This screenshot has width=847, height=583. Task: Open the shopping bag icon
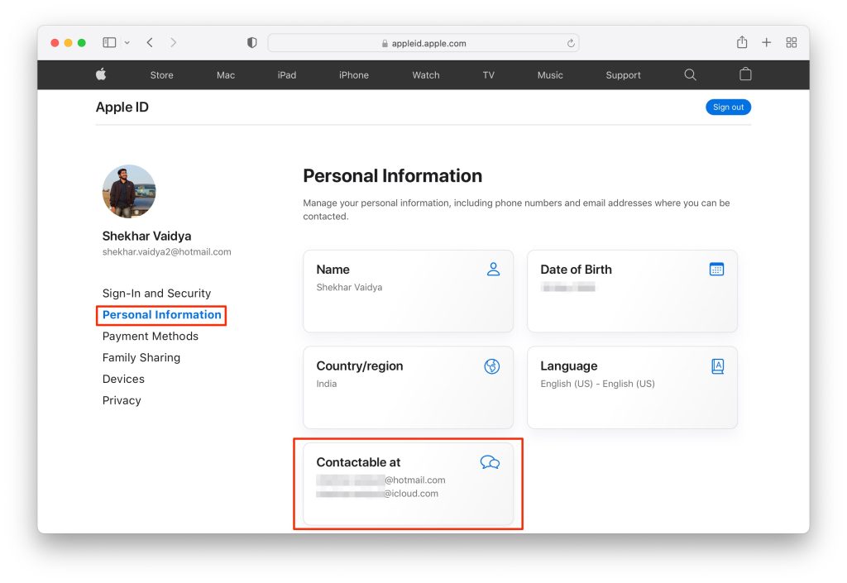(x=745, y=74)
